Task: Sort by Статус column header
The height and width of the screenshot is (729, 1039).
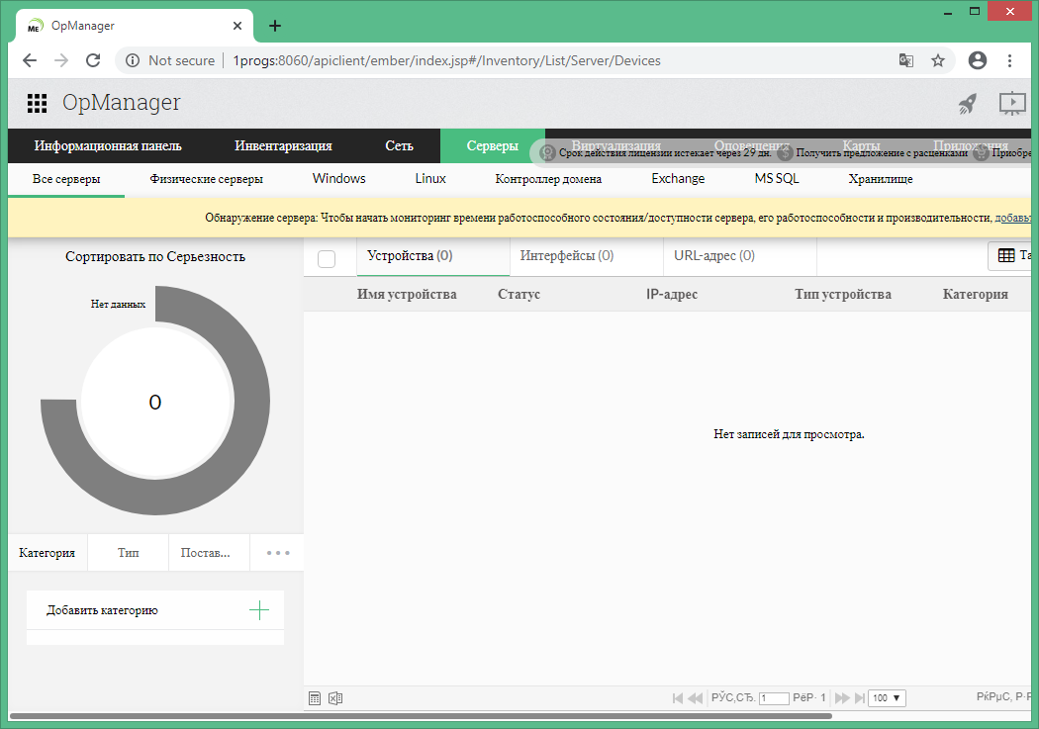Action: click(x=519, y=294)
